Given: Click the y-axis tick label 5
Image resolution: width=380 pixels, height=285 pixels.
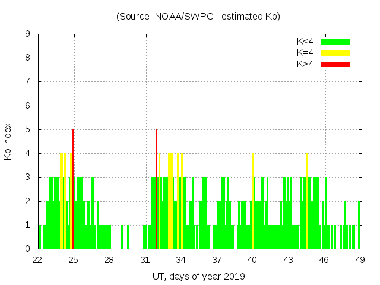Looking at the screenshot, I should [28, 129].
